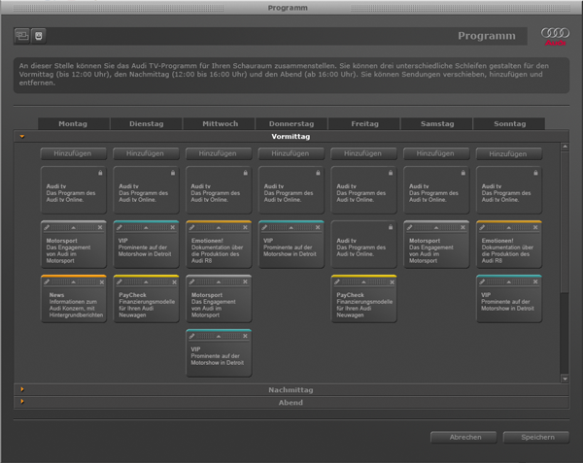Edit Mittwoch's Motorsport card via pencil icon
The width and height of the screenshot is (583, 463).
tap(191, 281)
